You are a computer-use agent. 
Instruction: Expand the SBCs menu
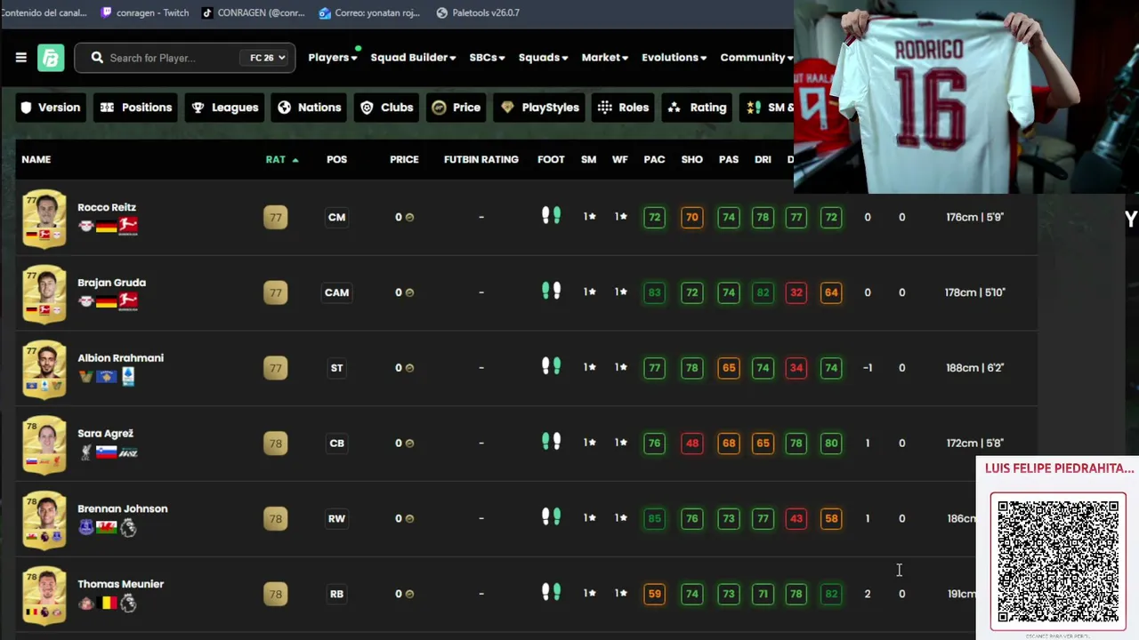487,58
